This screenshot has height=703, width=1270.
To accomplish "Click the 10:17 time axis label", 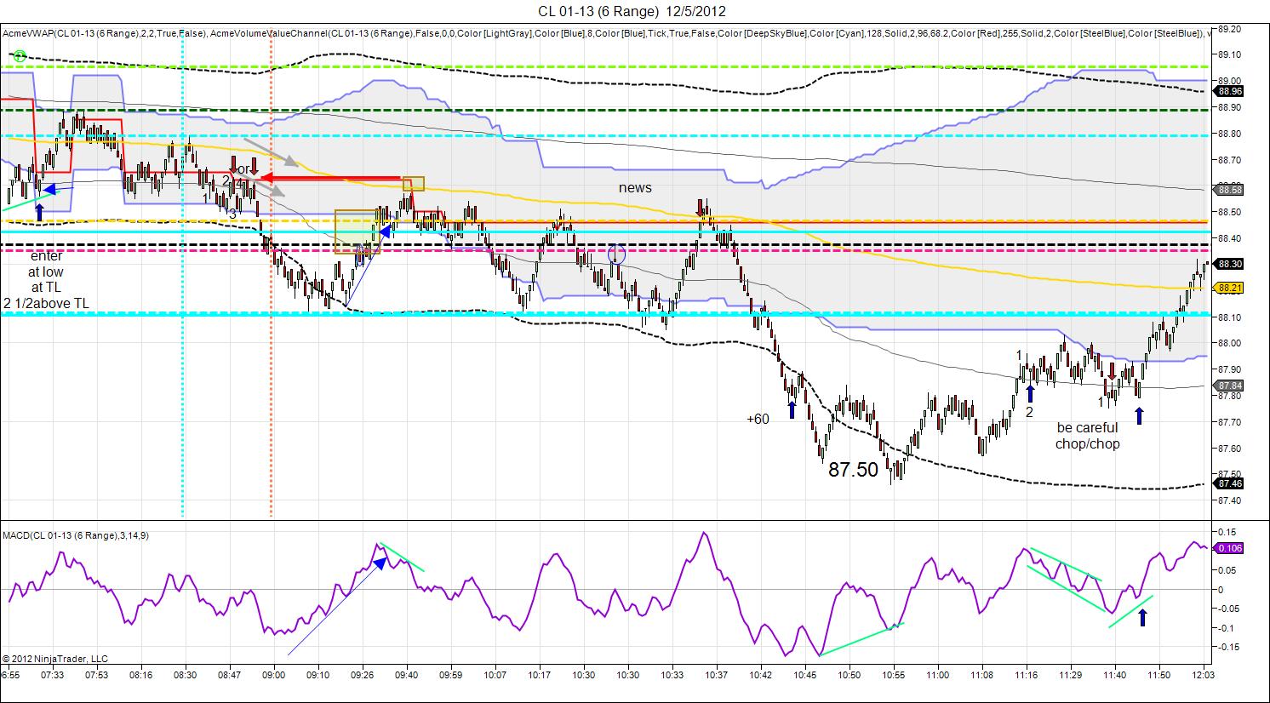I will coord(539,675).
